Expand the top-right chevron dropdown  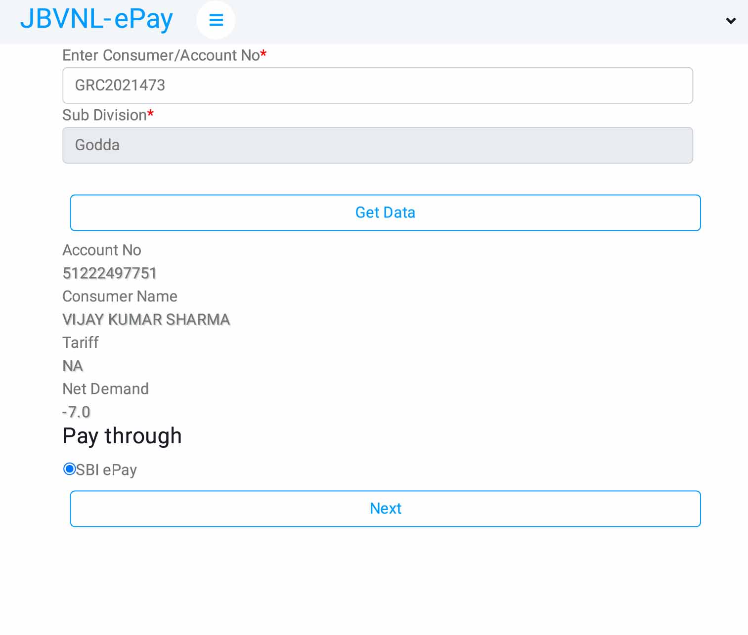731,21
